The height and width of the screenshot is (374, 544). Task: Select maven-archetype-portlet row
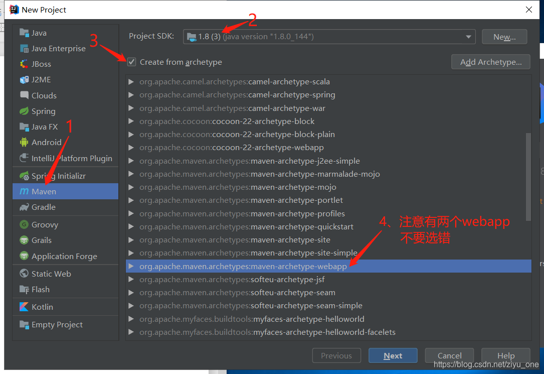point(328,200)
